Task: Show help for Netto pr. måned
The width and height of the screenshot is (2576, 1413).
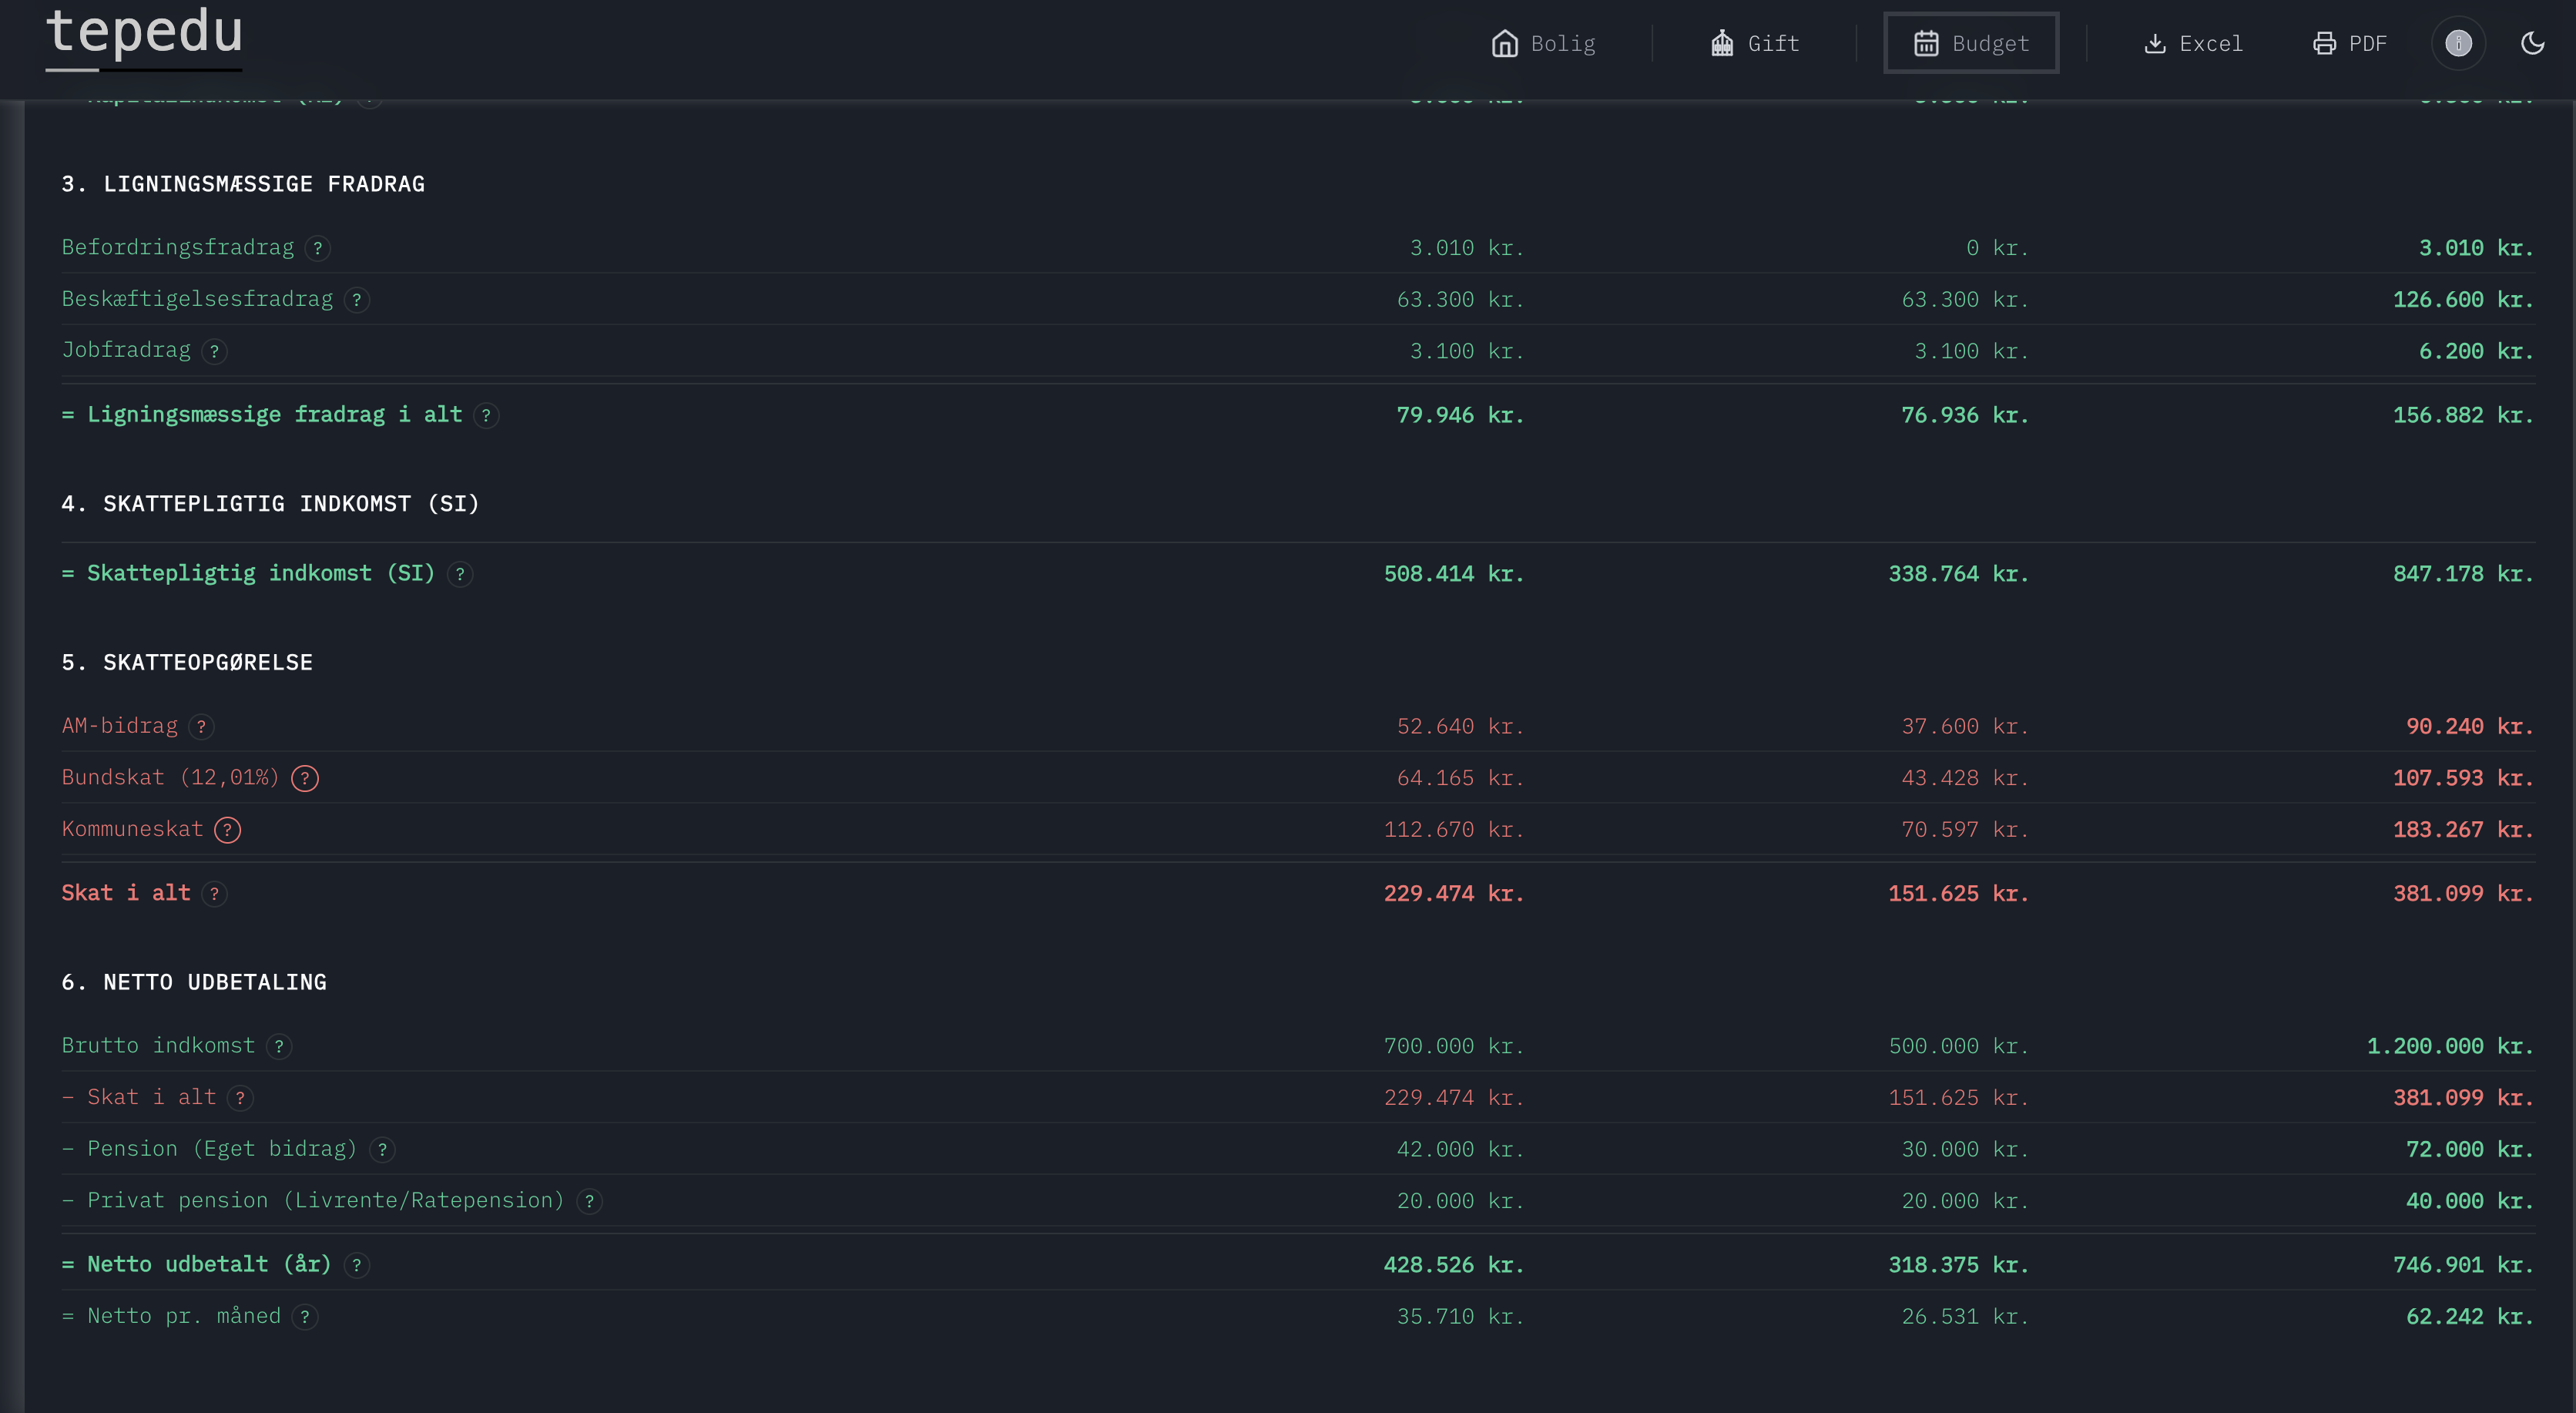Action: click(x=305, y=1317)
